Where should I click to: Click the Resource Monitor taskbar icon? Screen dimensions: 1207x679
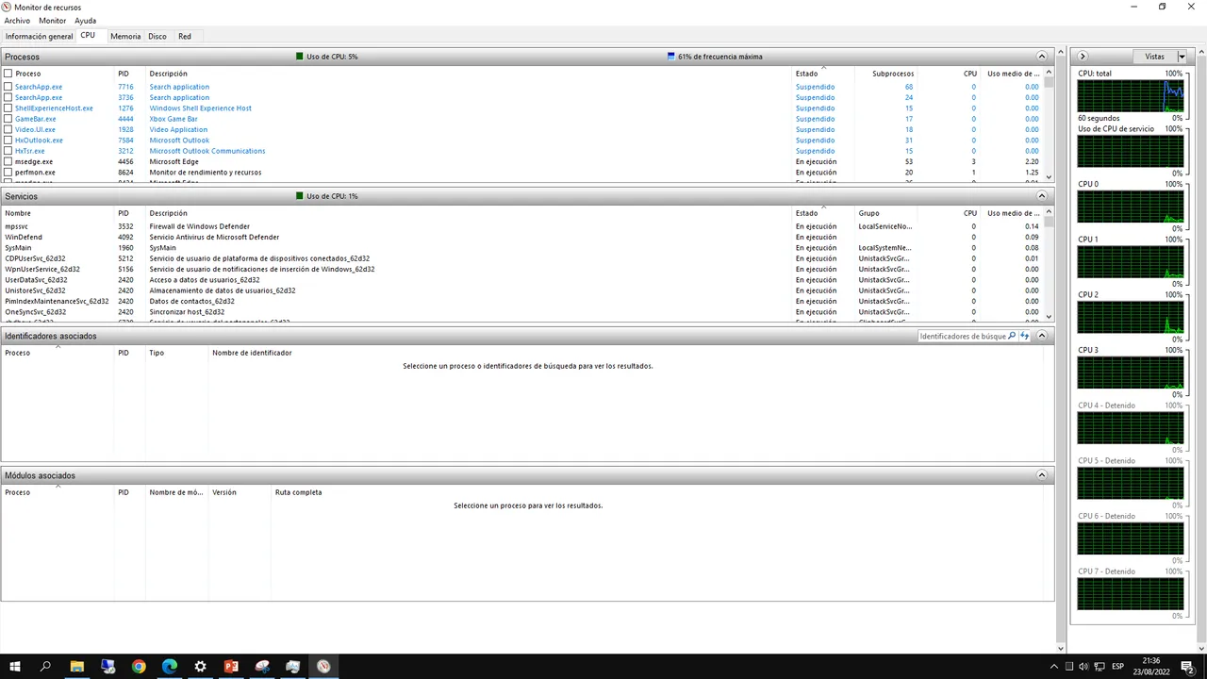click(323, 666)
